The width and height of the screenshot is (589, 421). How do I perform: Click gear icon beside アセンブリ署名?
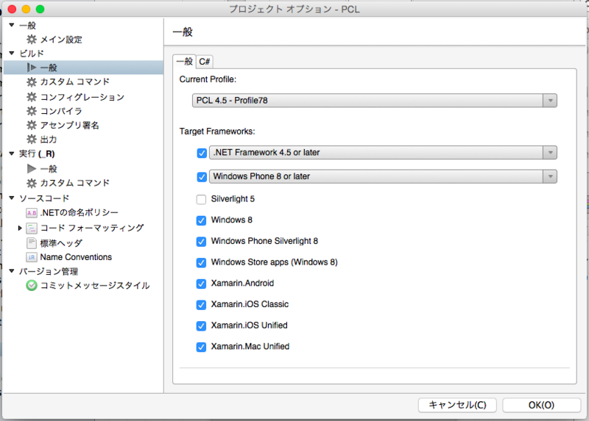(32, 125)
